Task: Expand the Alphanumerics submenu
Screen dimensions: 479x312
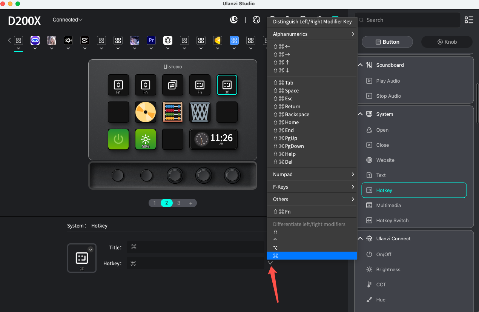Action: tap(312, 34)
